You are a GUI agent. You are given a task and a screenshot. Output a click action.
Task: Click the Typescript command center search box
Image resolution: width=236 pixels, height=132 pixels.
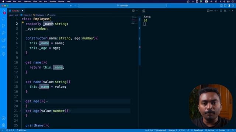point(122,5)
